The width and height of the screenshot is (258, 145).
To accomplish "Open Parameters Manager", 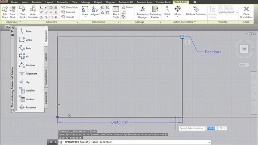I will tap(142, 12).
